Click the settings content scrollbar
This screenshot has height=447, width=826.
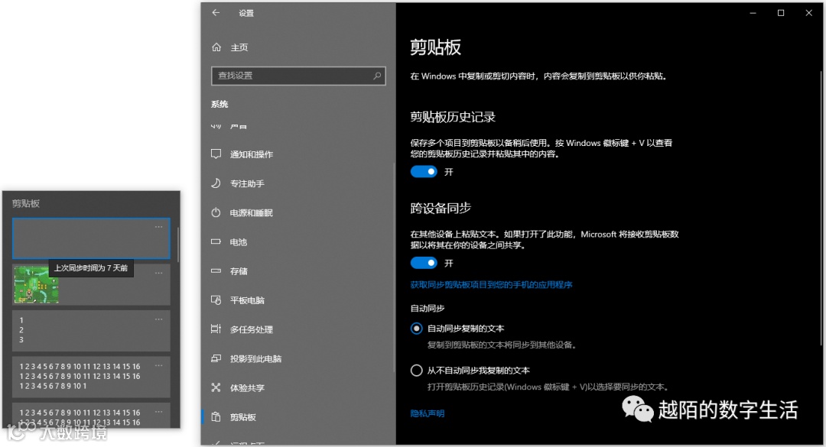click(x=821, y=208)
